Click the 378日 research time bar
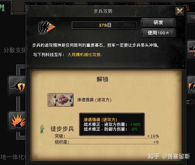 tap(104, 26)
